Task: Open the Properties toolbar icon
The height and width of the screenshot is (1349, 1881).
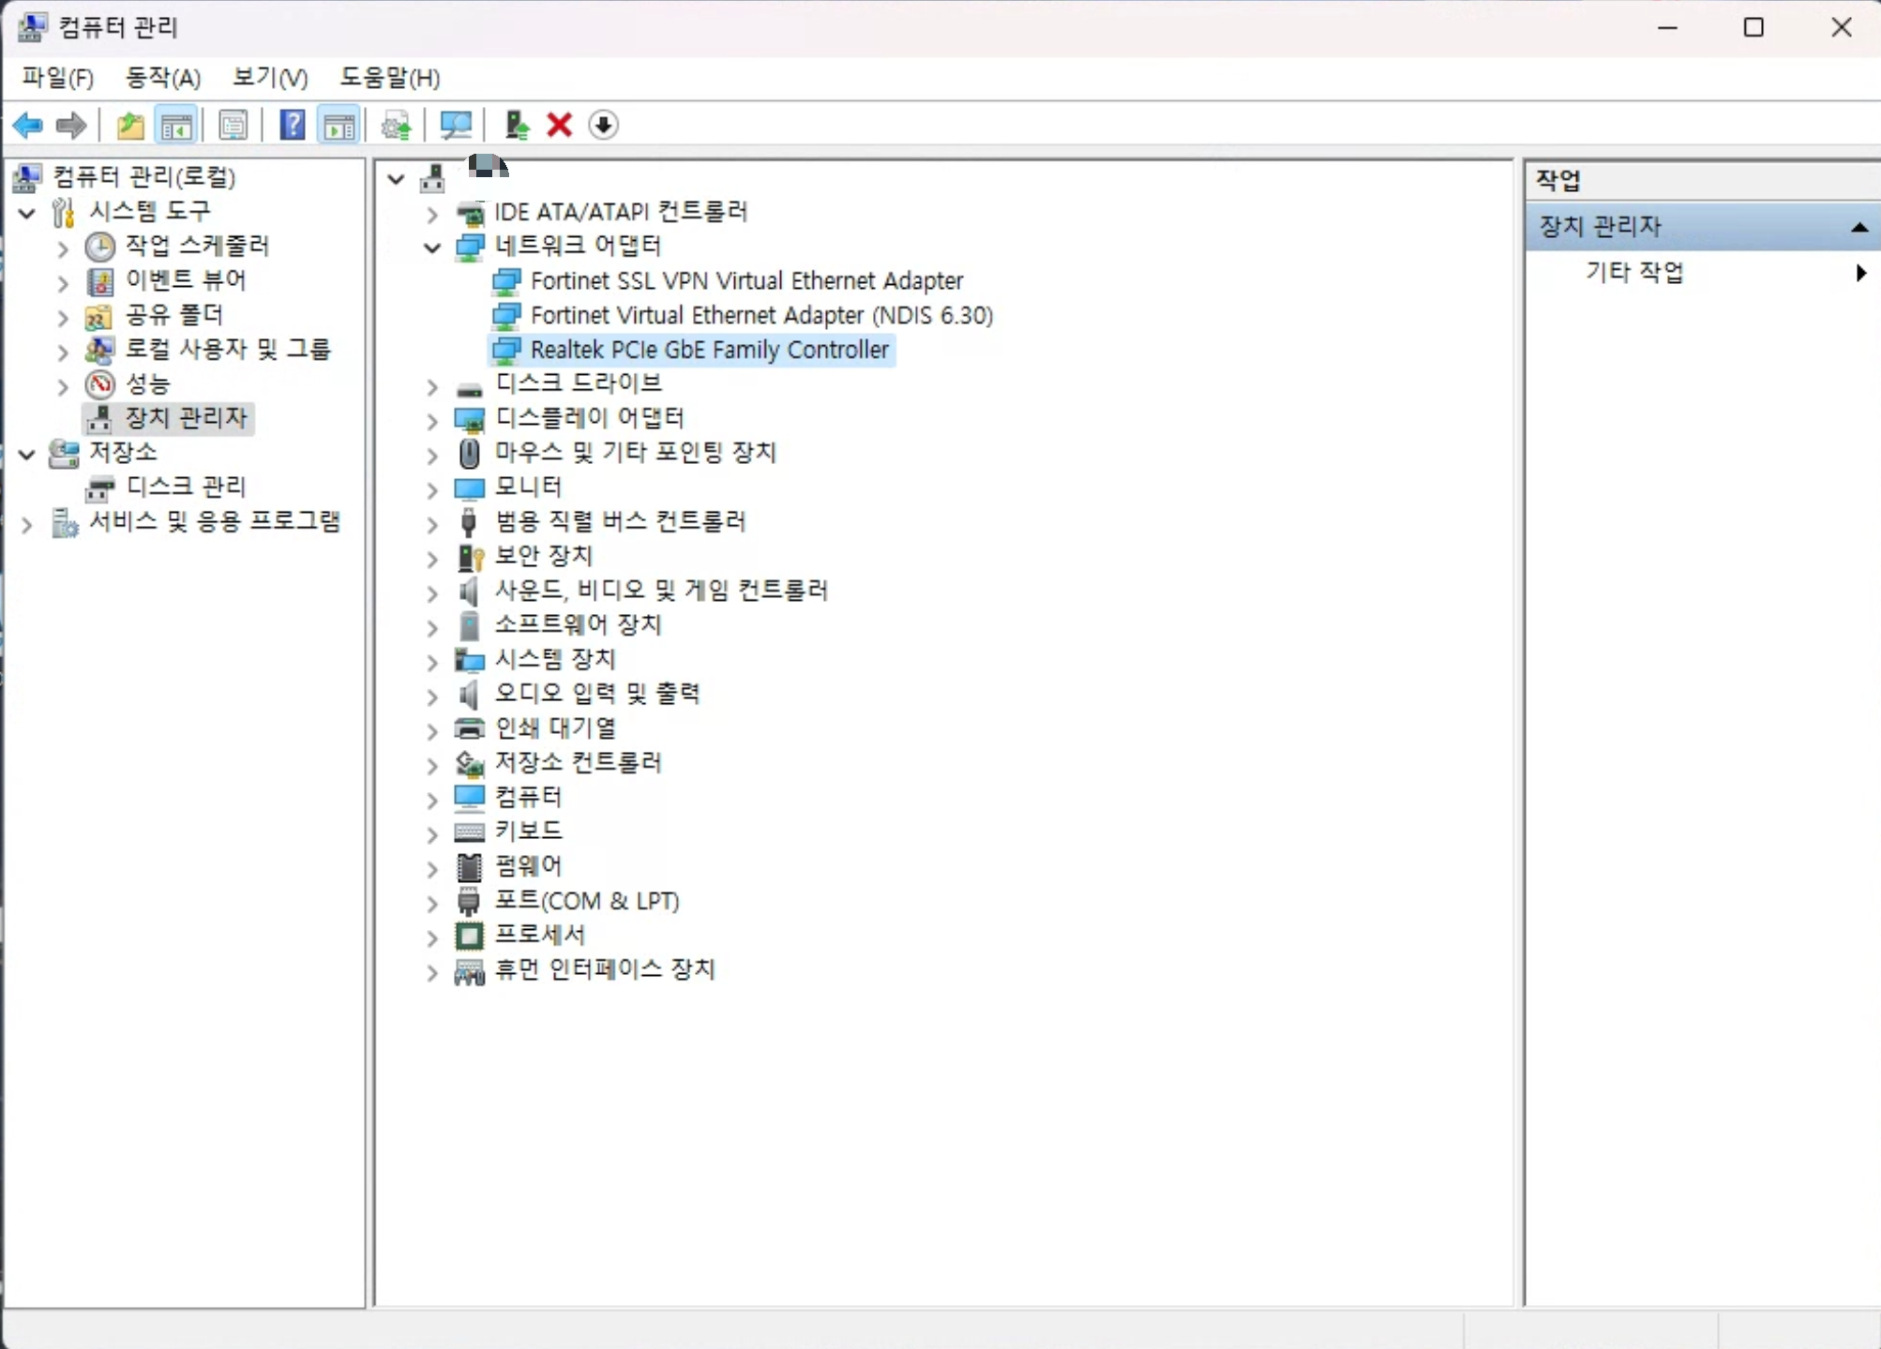Action: tap(233, 125)
